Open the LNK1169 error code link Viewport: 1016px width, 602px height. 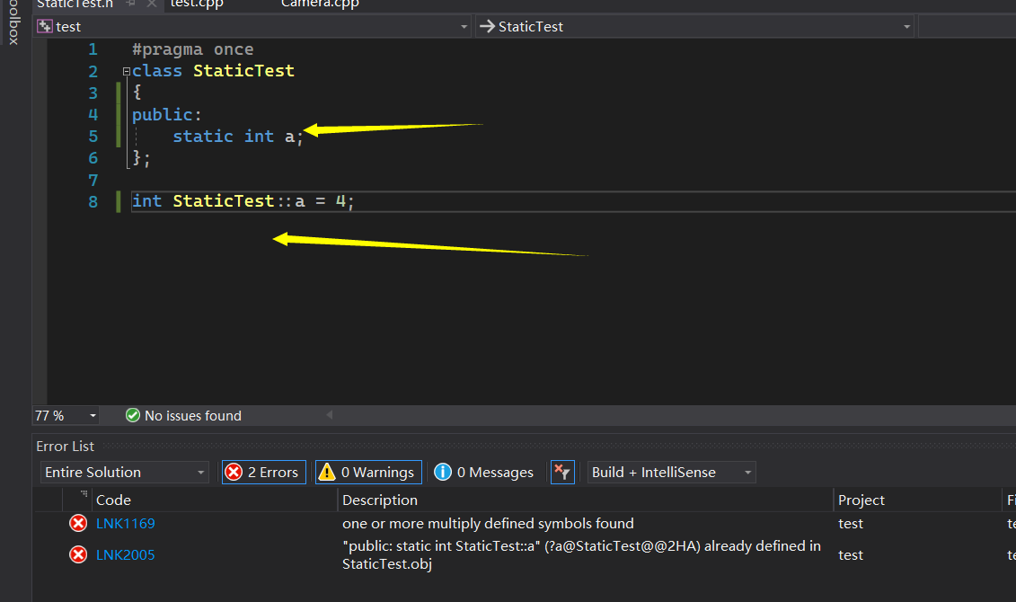click(126, 524)
